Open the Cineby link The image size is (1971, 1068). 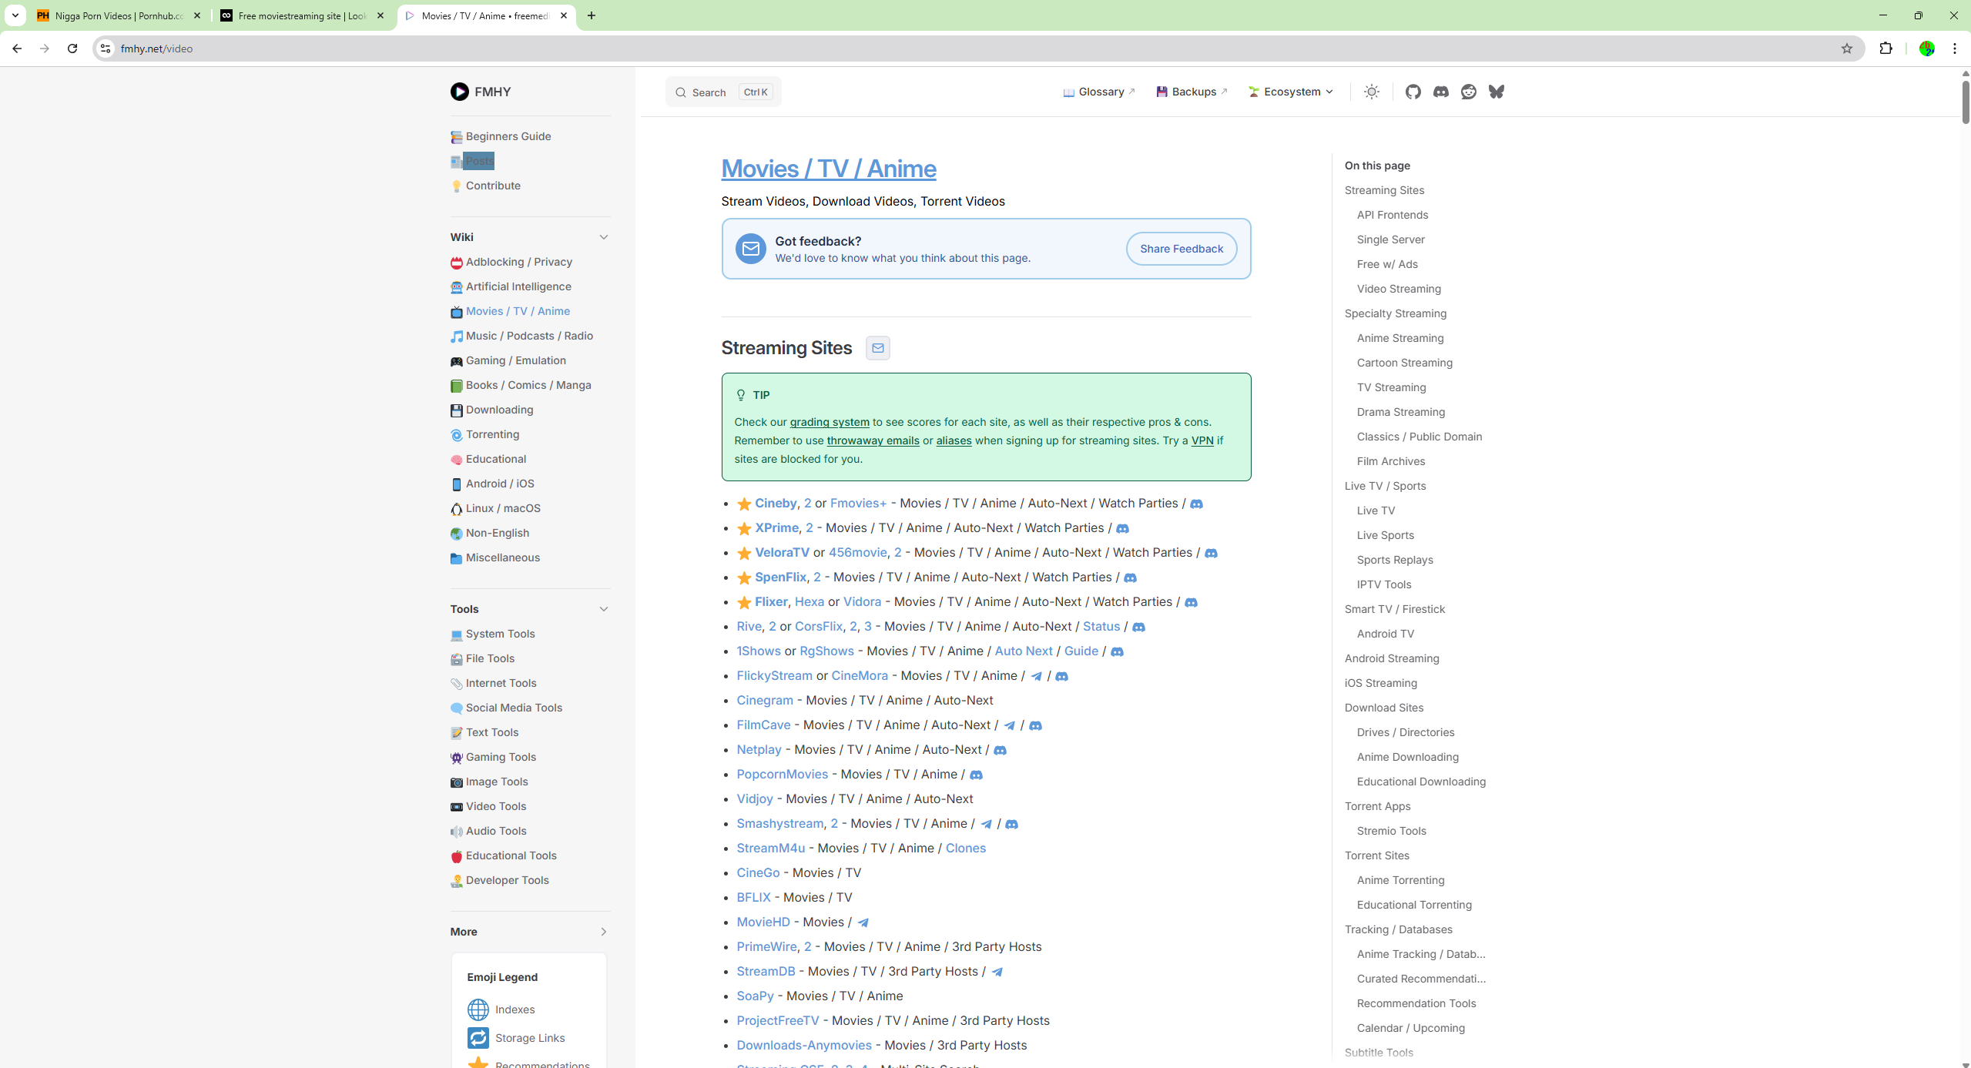pyautogui.click(x=776, y=504)
